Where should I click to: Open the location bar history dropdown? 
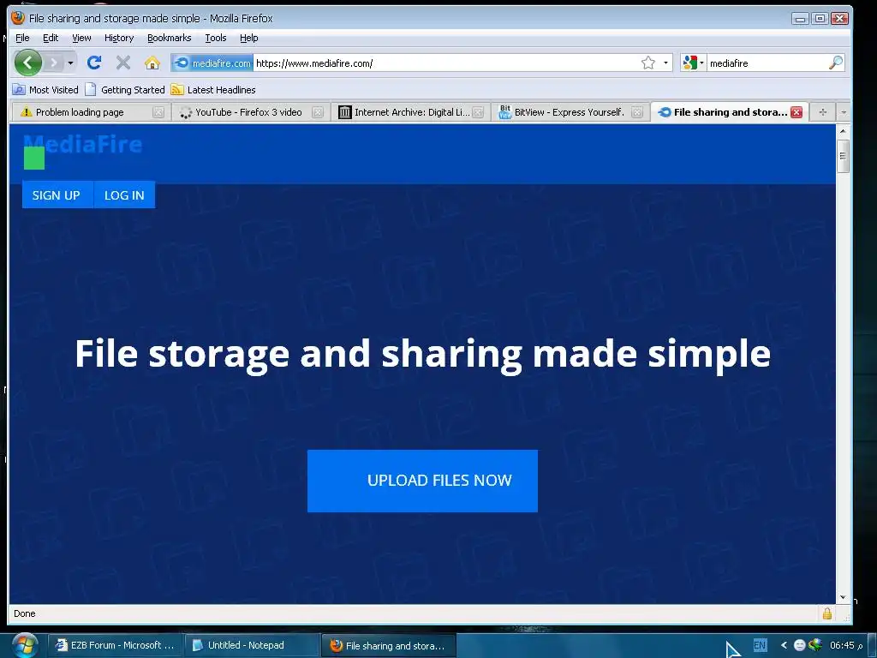point(665,63)
